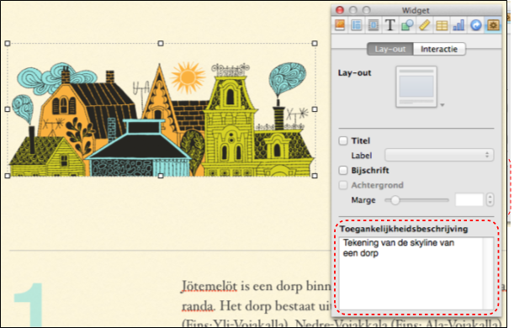Screen dimensions: 514x328
Task: Click inside the Toegankelijkheidsbeschrijving text box
Action: pyautogui.click(x=411, y=273)
